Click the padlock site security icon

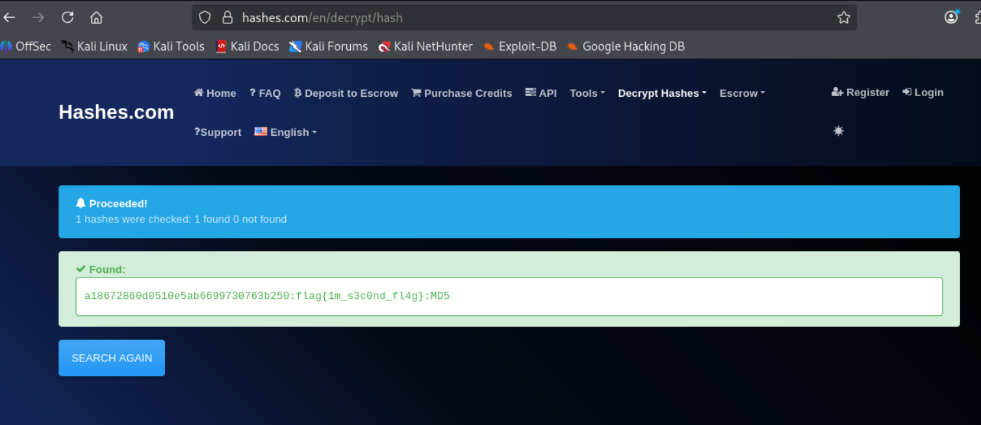(227, 18)
